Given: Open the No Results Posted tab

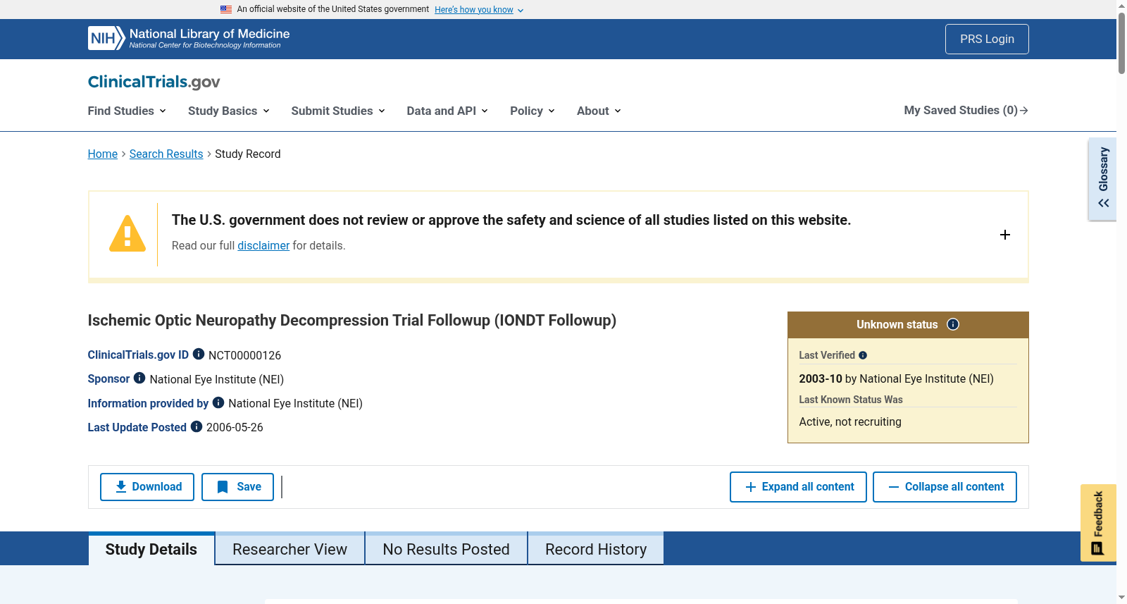Looking at the screenshot, I should pos(447,549).
